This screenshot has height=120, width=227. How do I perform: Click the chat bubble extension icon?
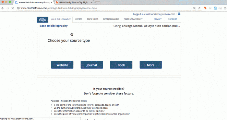click(220, 8)
